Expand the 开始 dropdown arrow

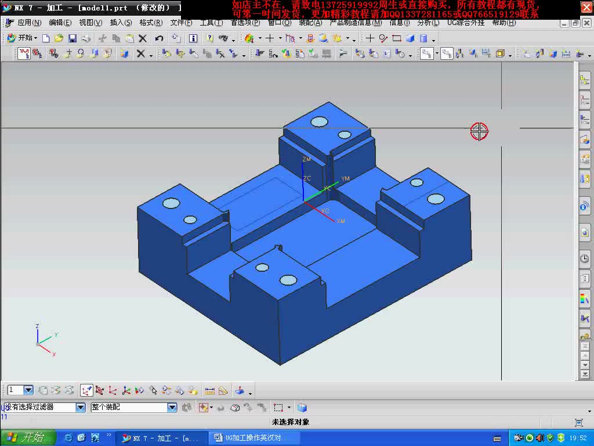tap(35, 38)
